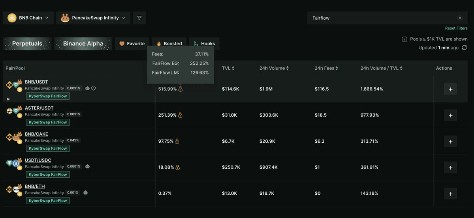
Task: Click the money bag icon beside 97.75%
Action: coord(177,141)
